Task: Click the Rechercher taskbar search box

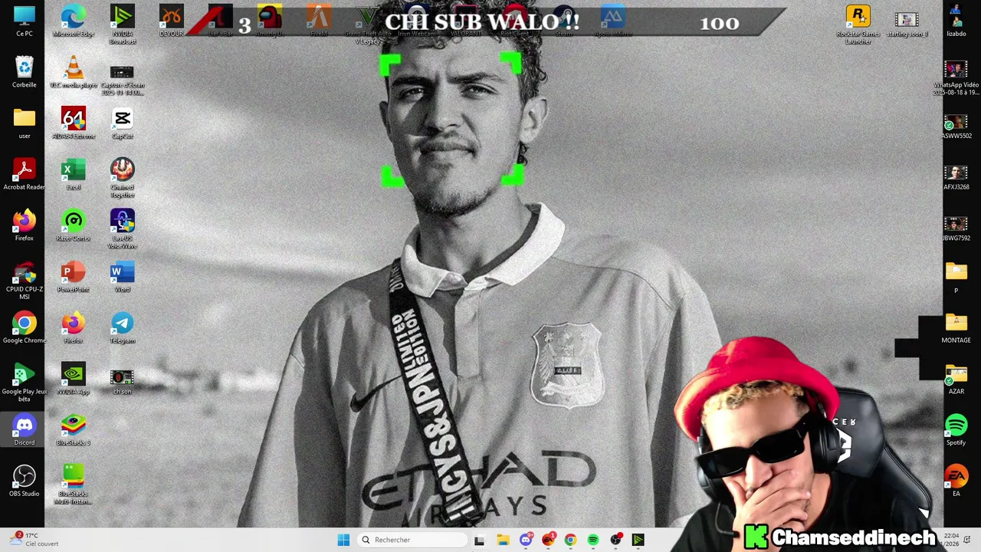Action: coord(412,540)
